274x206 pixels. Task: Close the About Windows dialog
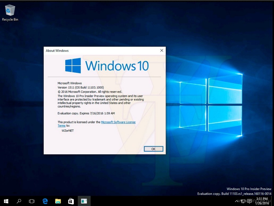162,51
